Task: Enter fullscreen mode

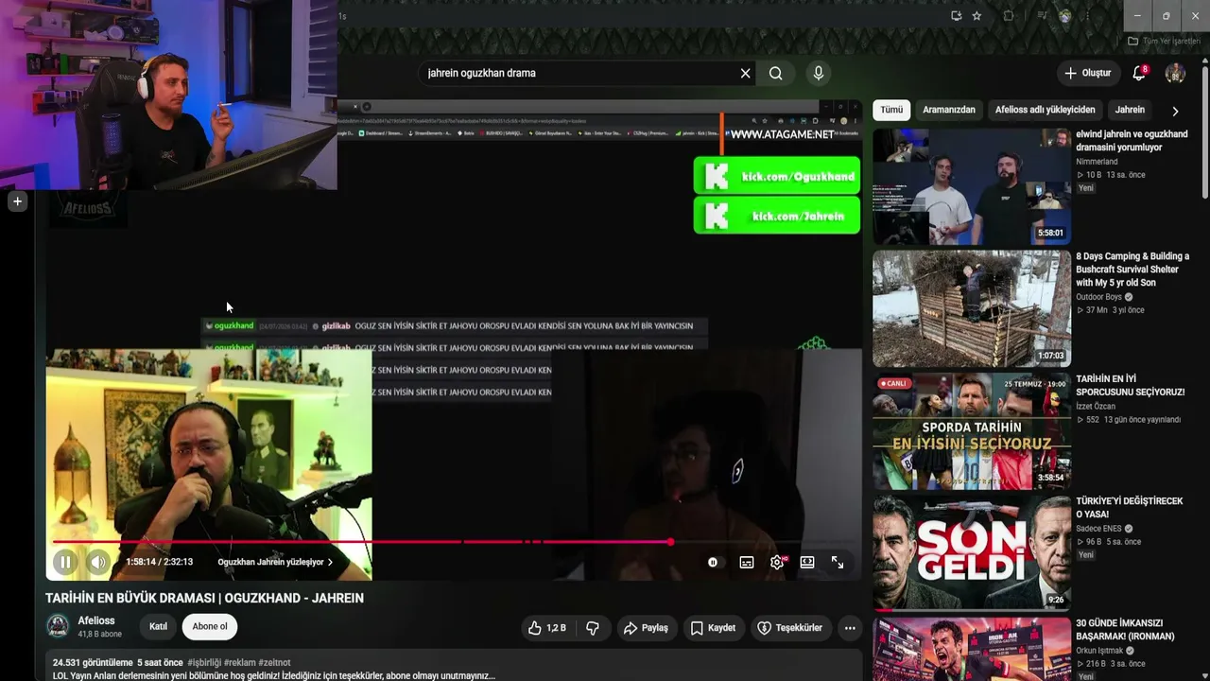Action: (x=838, y=562)
